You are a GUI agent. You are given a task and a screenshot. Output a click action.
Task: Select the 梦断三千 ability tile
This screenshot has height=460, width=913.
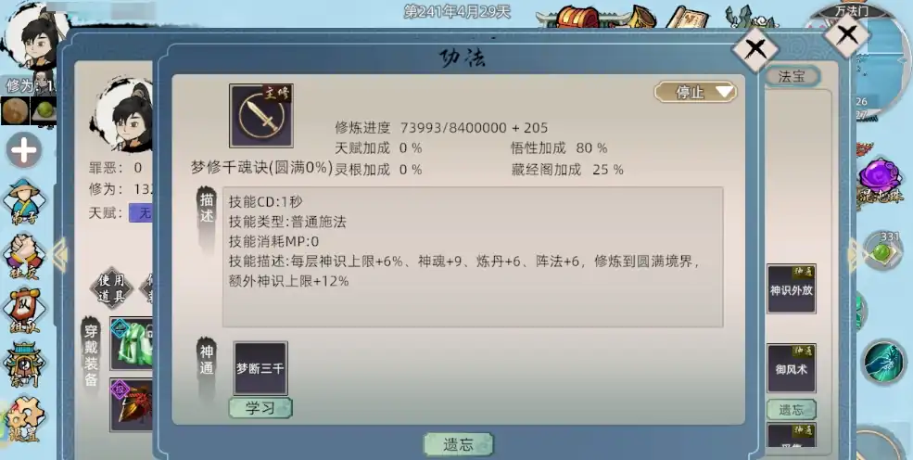click(260, 368)
